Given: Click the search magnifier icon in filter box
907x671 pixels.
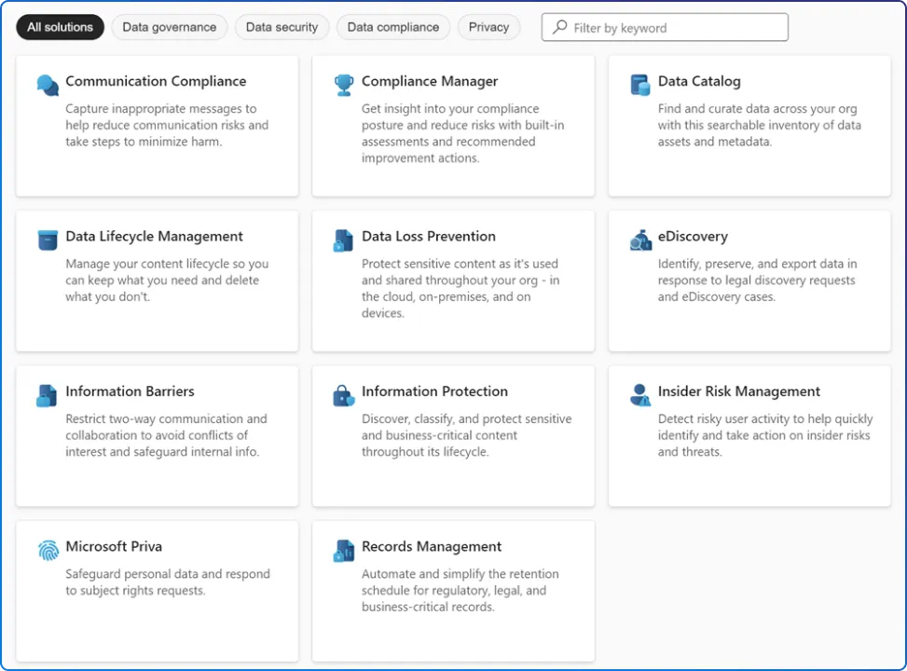Looking at the screenshot, I should 559,27.
